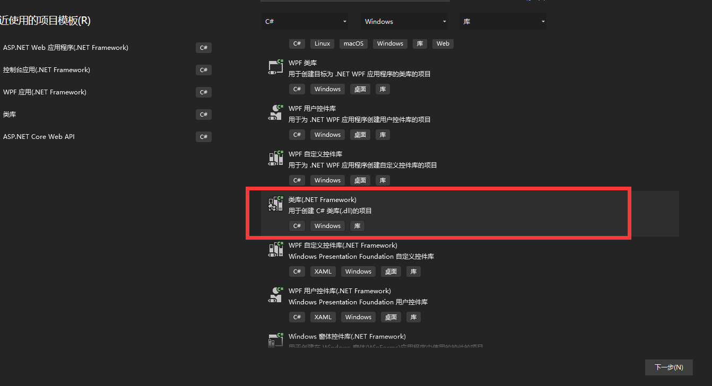Click the WPF 用户控件库 template icon
The image size is (712, 386).
275,112
